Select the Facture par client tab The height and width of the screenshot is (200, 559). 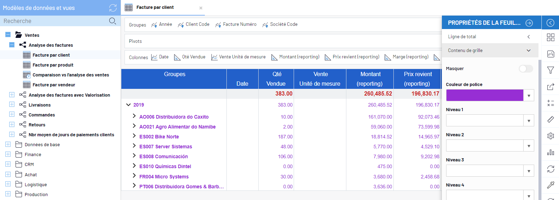coord(155,7)
